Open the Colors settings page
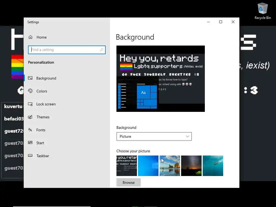This screenshot has height=207, width=276. coord(42,91)
